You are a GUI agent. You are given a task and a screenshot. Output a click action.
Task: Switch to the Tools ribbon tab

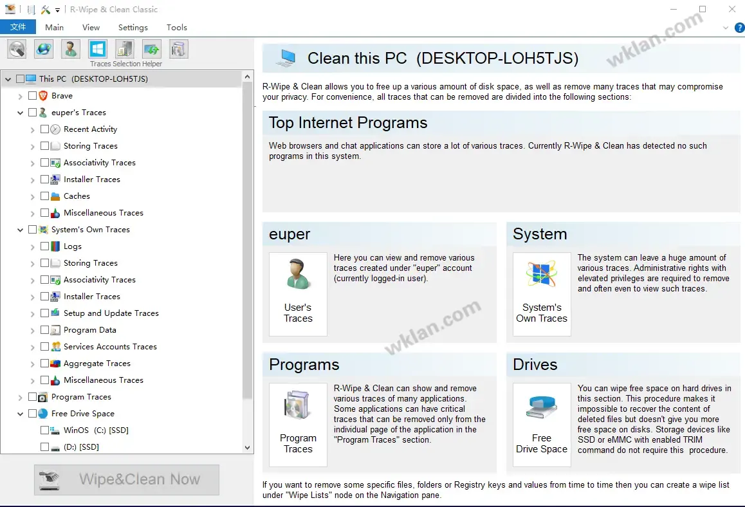click(x=177, y=27)
